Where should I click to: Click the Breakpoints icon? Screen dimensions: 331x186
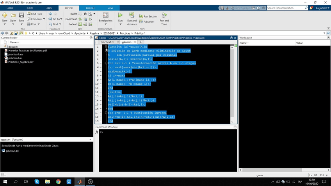pyautogui.click(x=105, y=16)
